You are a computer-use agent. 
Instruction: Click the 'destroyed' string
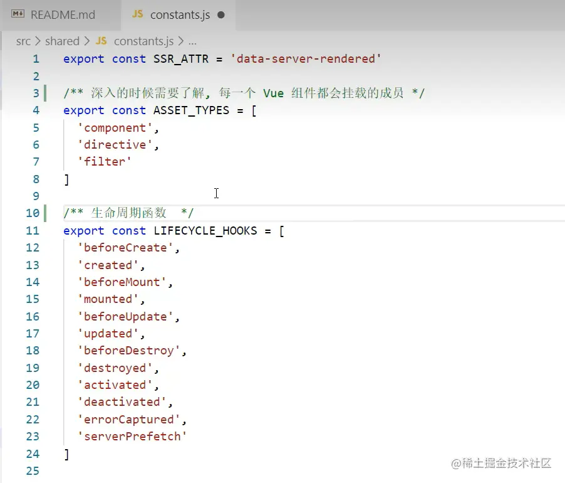[x=115, y=368]
